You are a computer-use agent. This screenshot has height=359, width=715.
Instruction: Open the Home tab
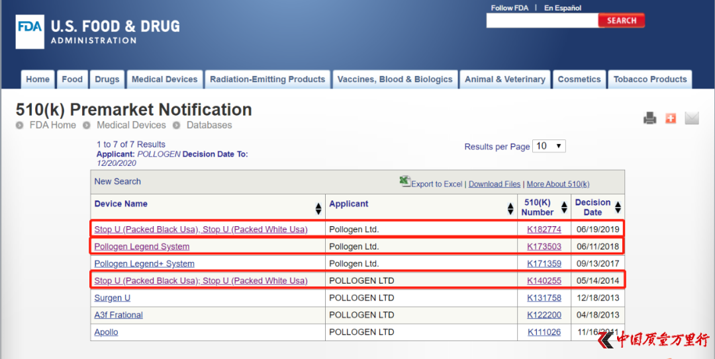coord(38,79)
